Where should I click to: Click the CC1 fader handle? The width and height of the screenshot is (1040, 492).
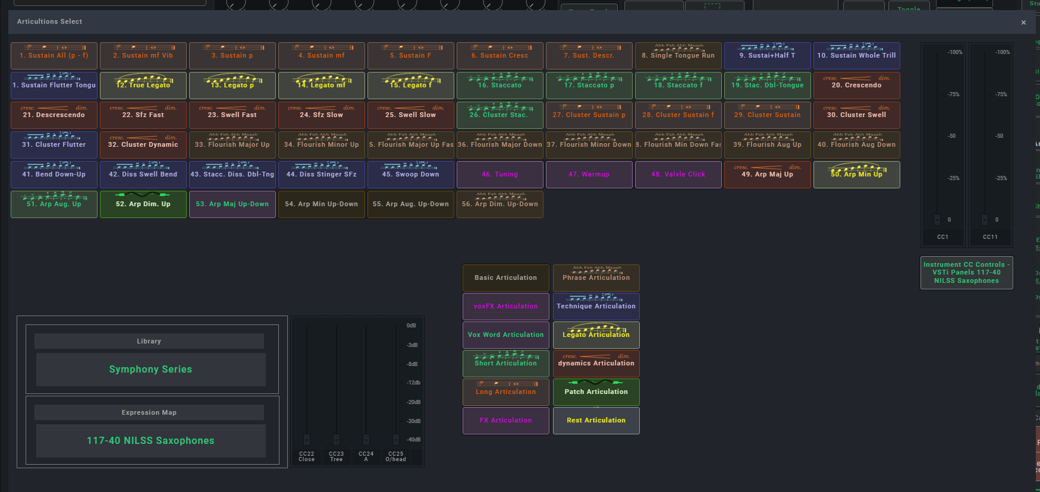click(937, 220)
